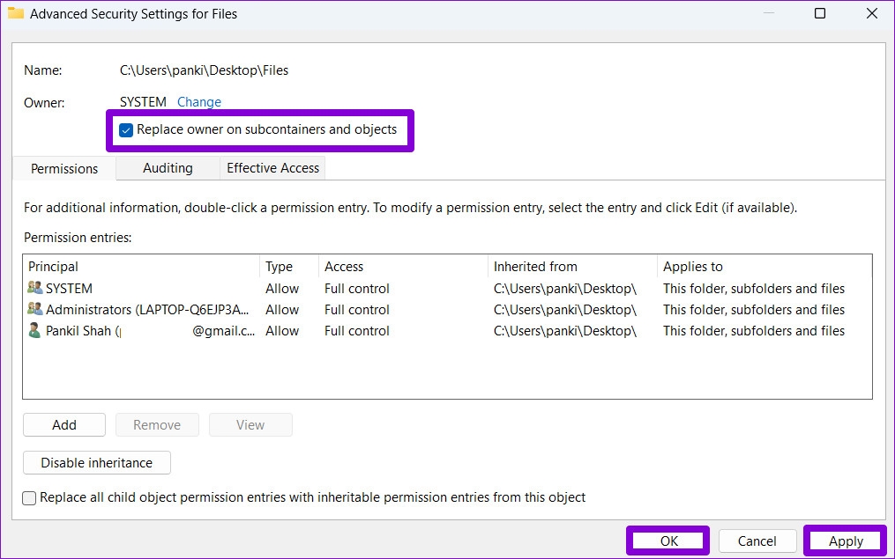Viewport: 895px width, 559px height.
Task: Click the Apply button
Action: [x=846, y=541]
